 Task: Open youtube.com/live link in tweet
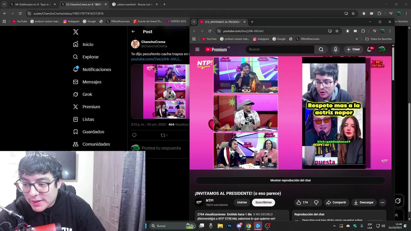[x=156, y=59]
